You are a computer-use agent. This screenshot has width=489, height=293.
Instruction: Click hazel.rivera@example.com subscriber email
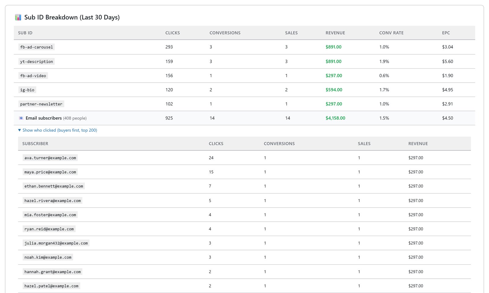point(53,201)
